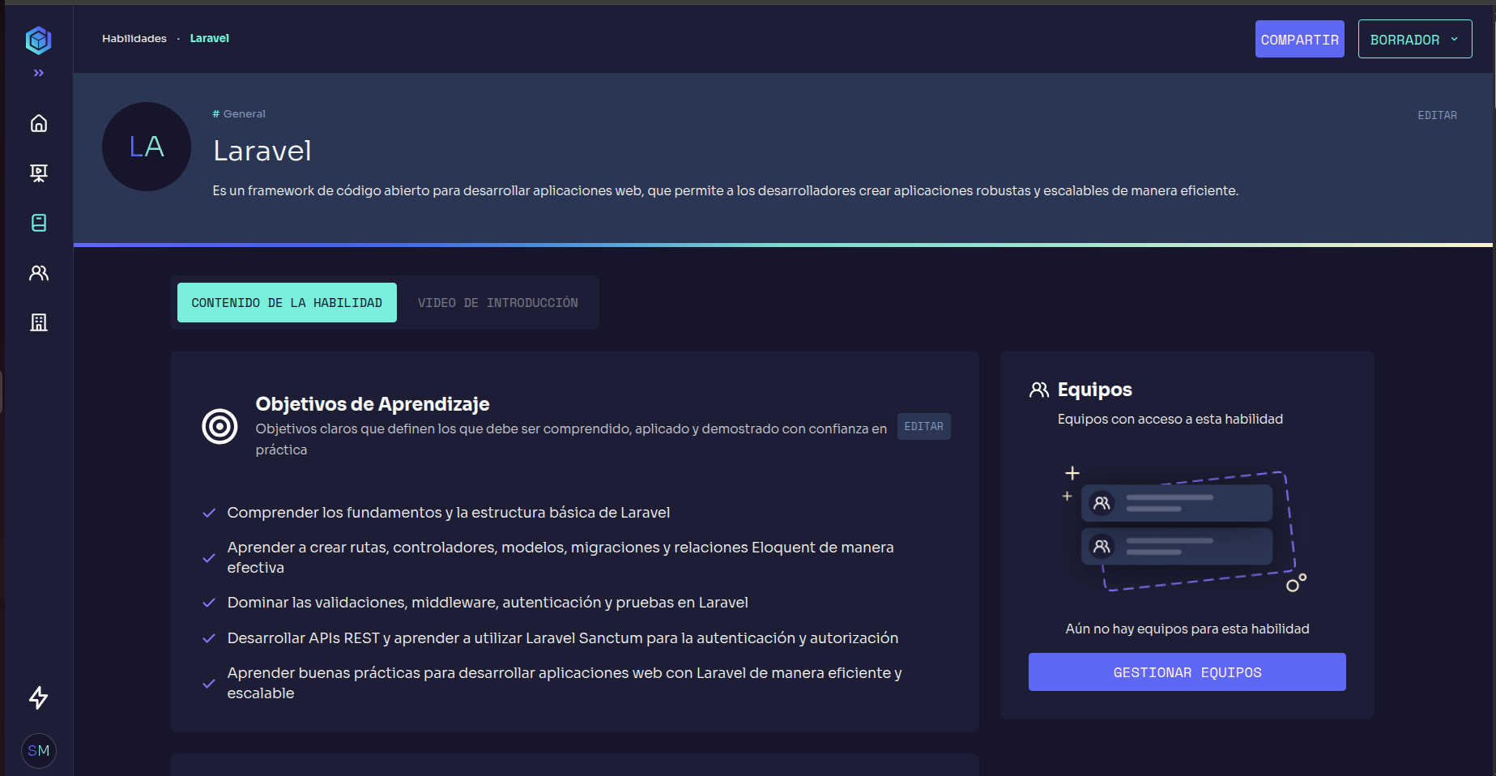Open the Borrador status dropdown
Viewport: 1496px width, 776px height.
(x=1414, y=40)
